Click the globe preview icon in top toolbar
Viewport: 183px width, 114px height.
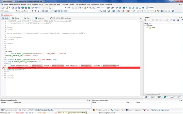[x=124, y=8]
